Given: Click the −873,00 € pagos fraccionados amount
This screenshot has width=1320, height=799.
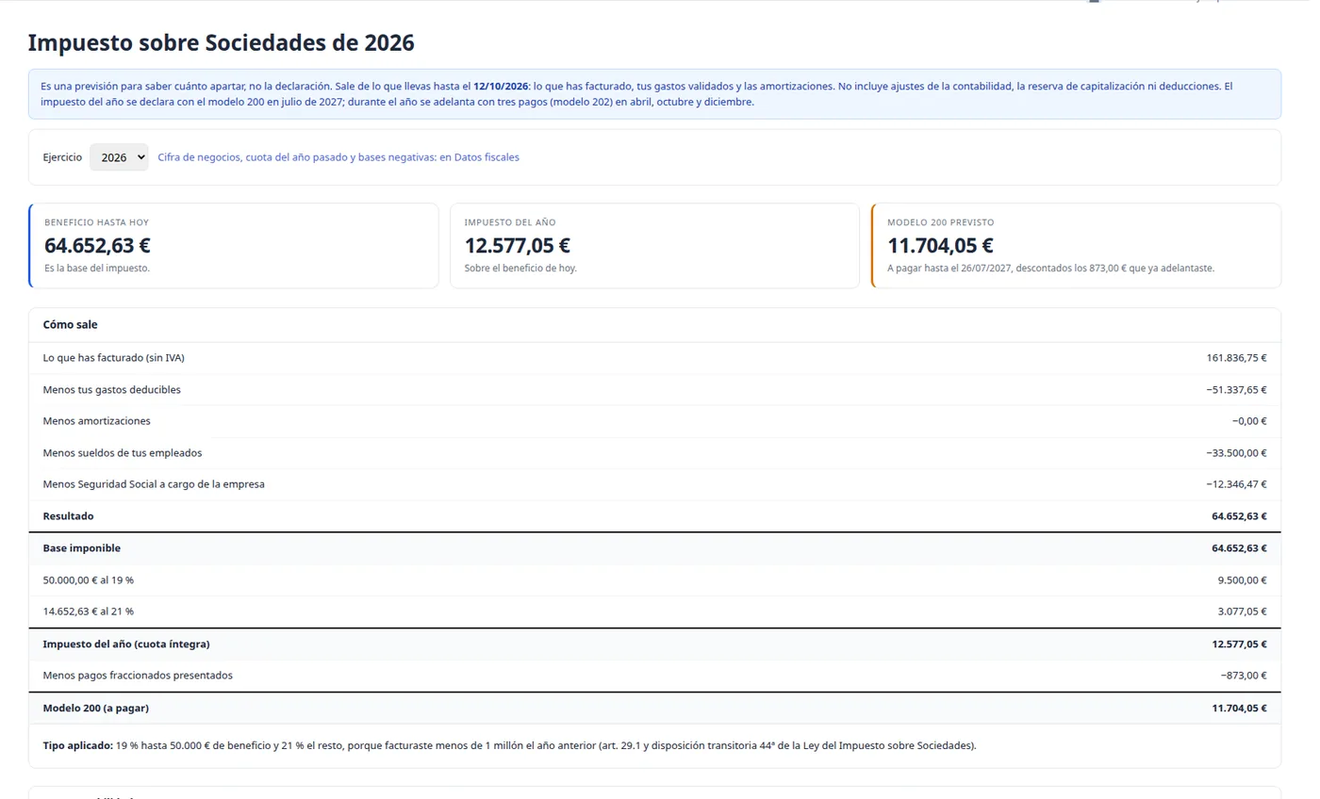Looking at the screenshot, I should pos(1243,676).
